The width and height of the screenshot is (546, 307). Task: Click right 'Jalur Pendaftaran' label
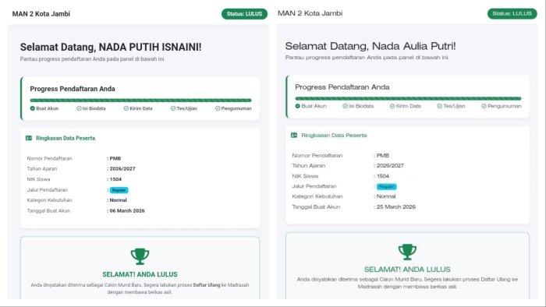pyautogui.click(x=314, y=186)
